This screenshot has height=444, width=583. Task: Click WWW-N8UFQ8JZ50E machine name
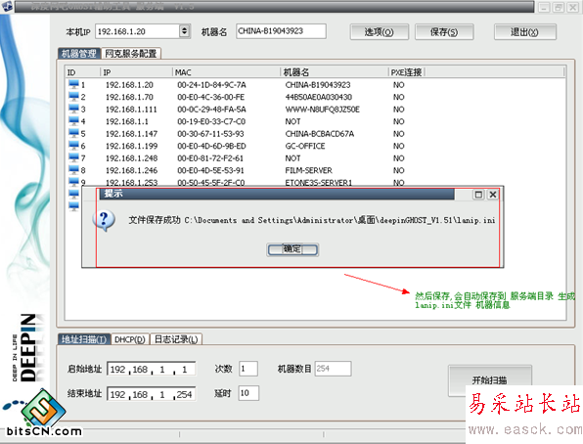[x=323, y=110]
